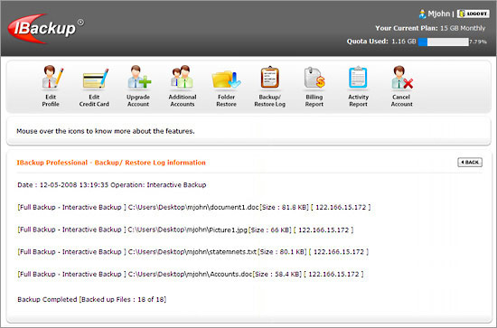Image resolution: width=497 pixels, height=328 pixels.
Task: Click the 15 GB Monthly plan text
Action: 463,28
